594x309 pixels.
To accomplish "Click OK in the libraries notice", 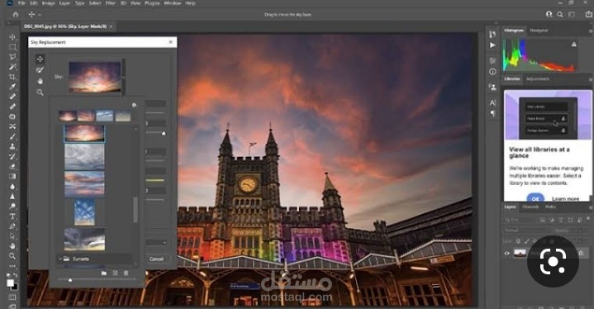I will (x=535, y=198).
